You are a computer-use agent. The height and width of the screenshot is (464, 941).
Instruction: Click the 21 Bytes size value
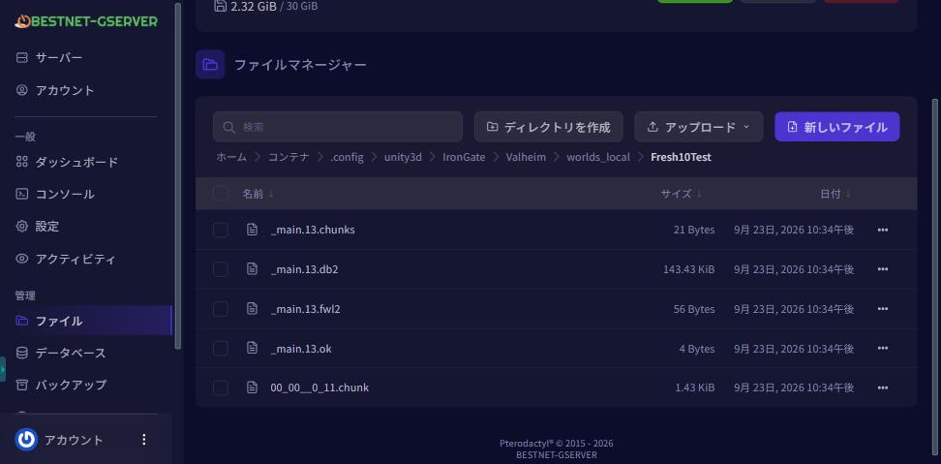tap(694, 230)
